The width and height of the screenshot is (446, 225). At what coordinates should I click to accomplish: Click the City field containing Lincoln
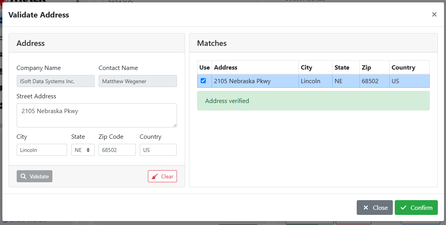click(x=42, y=150)
